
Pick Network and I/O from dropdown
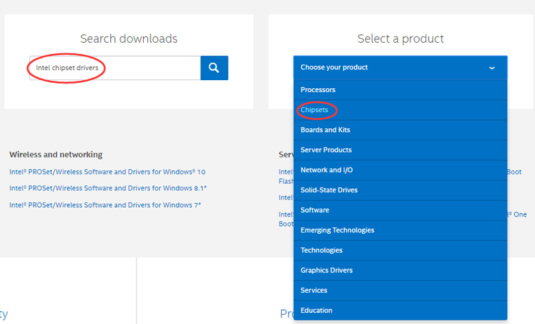pos(400,170)
